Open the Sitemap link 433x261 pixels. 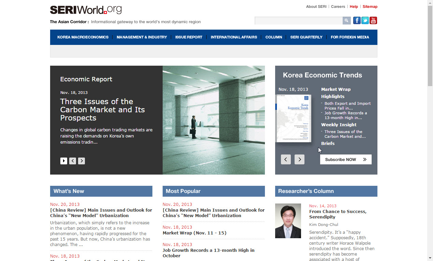pyautogui.click(x=370, y=6)
